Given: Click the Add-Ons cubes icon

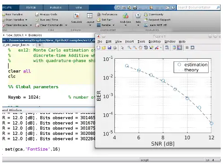Looking at the screenshot, I should [x=126, y=16].
